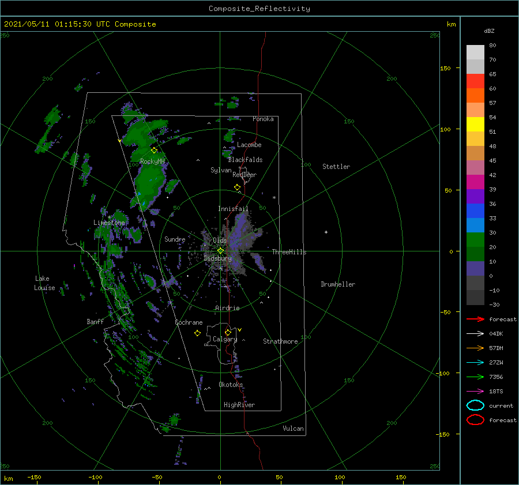Click the Lacombe label
Image resolution: width=519 pixels, height=485 pixels.
[249, 145]
